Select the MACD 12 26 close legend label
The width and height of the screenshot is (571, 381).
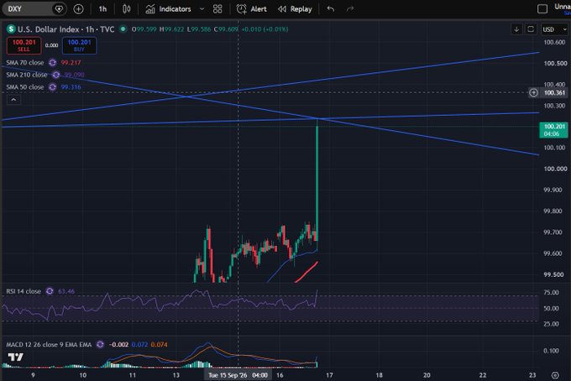click(x=49, y=344)
